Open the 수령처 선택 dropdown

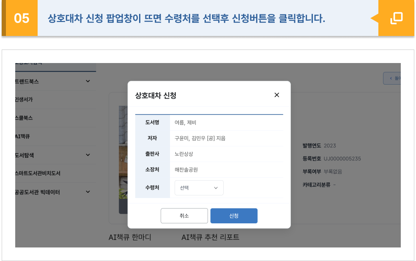[x=199, y=187]
